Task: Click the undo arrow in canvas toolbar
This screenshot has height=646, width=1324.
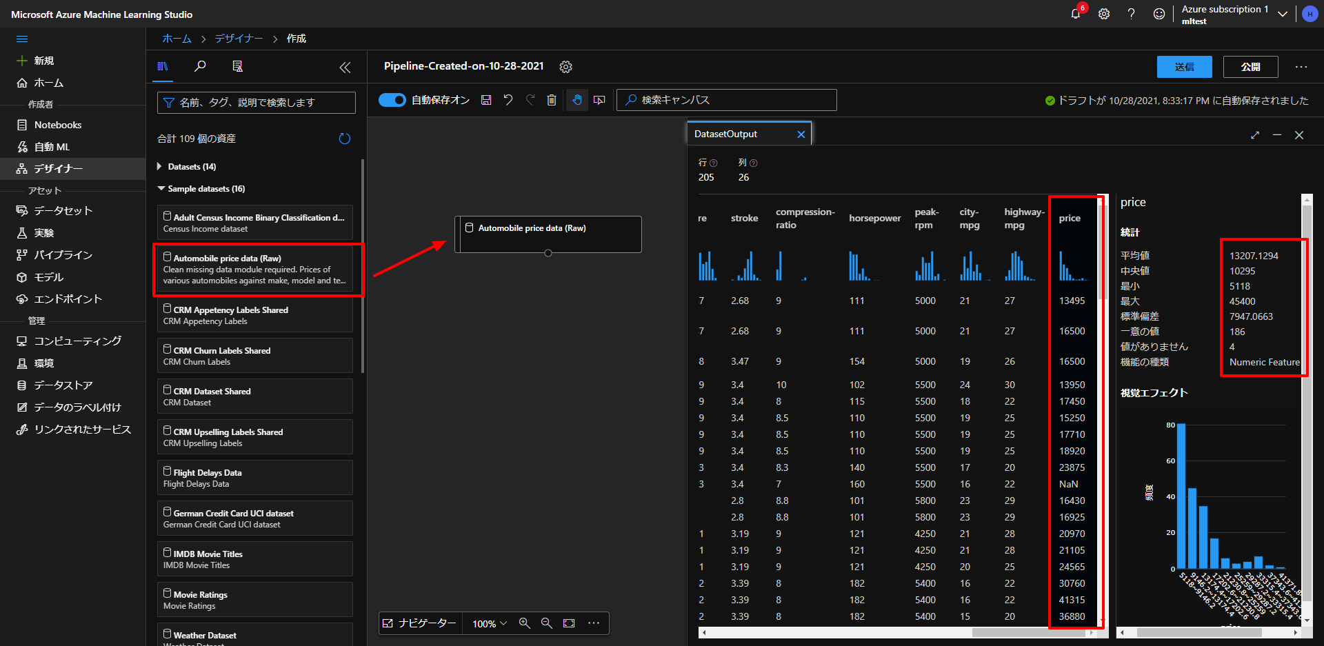Action: (508, 100)
